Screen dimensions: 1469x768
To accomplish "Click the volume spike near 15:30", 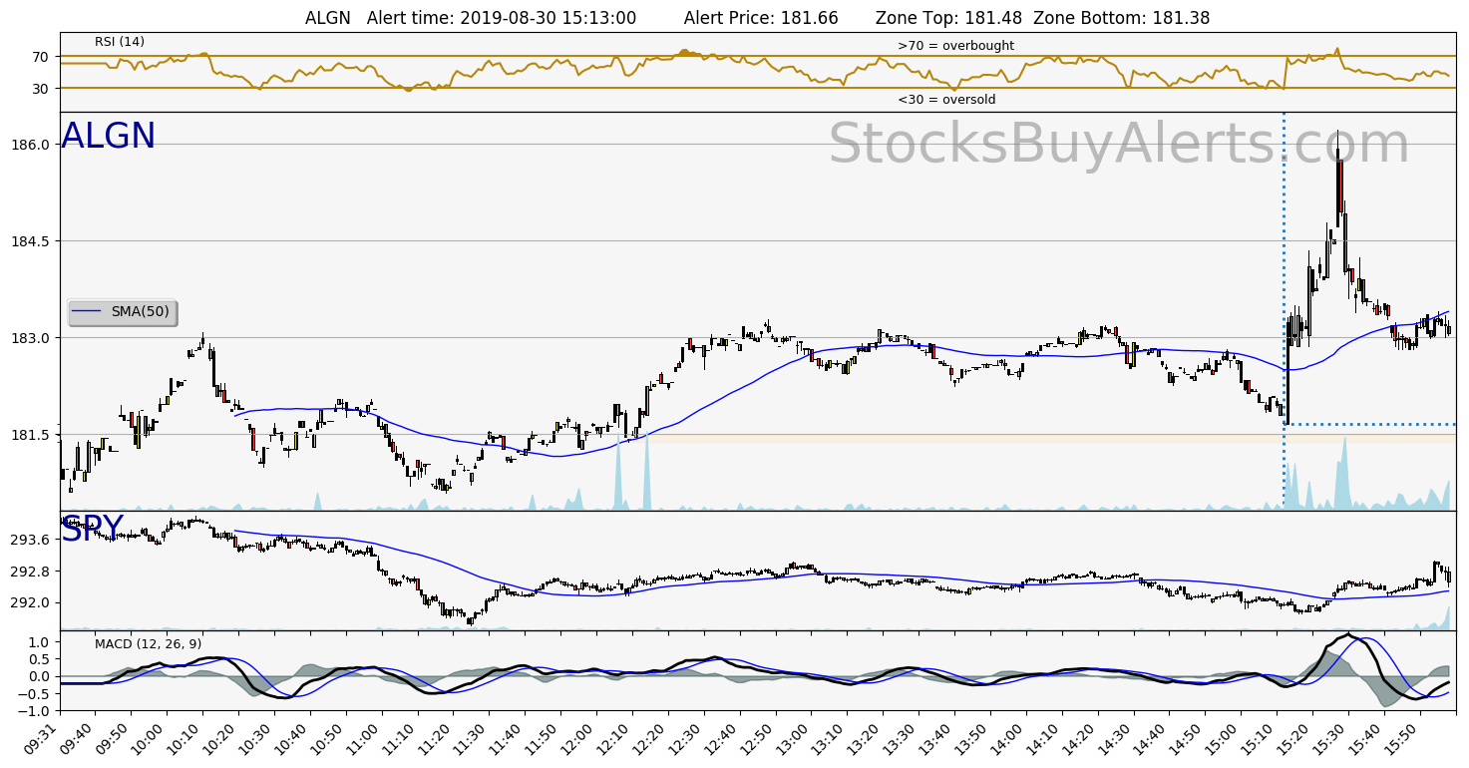I will click(1343, 473).
